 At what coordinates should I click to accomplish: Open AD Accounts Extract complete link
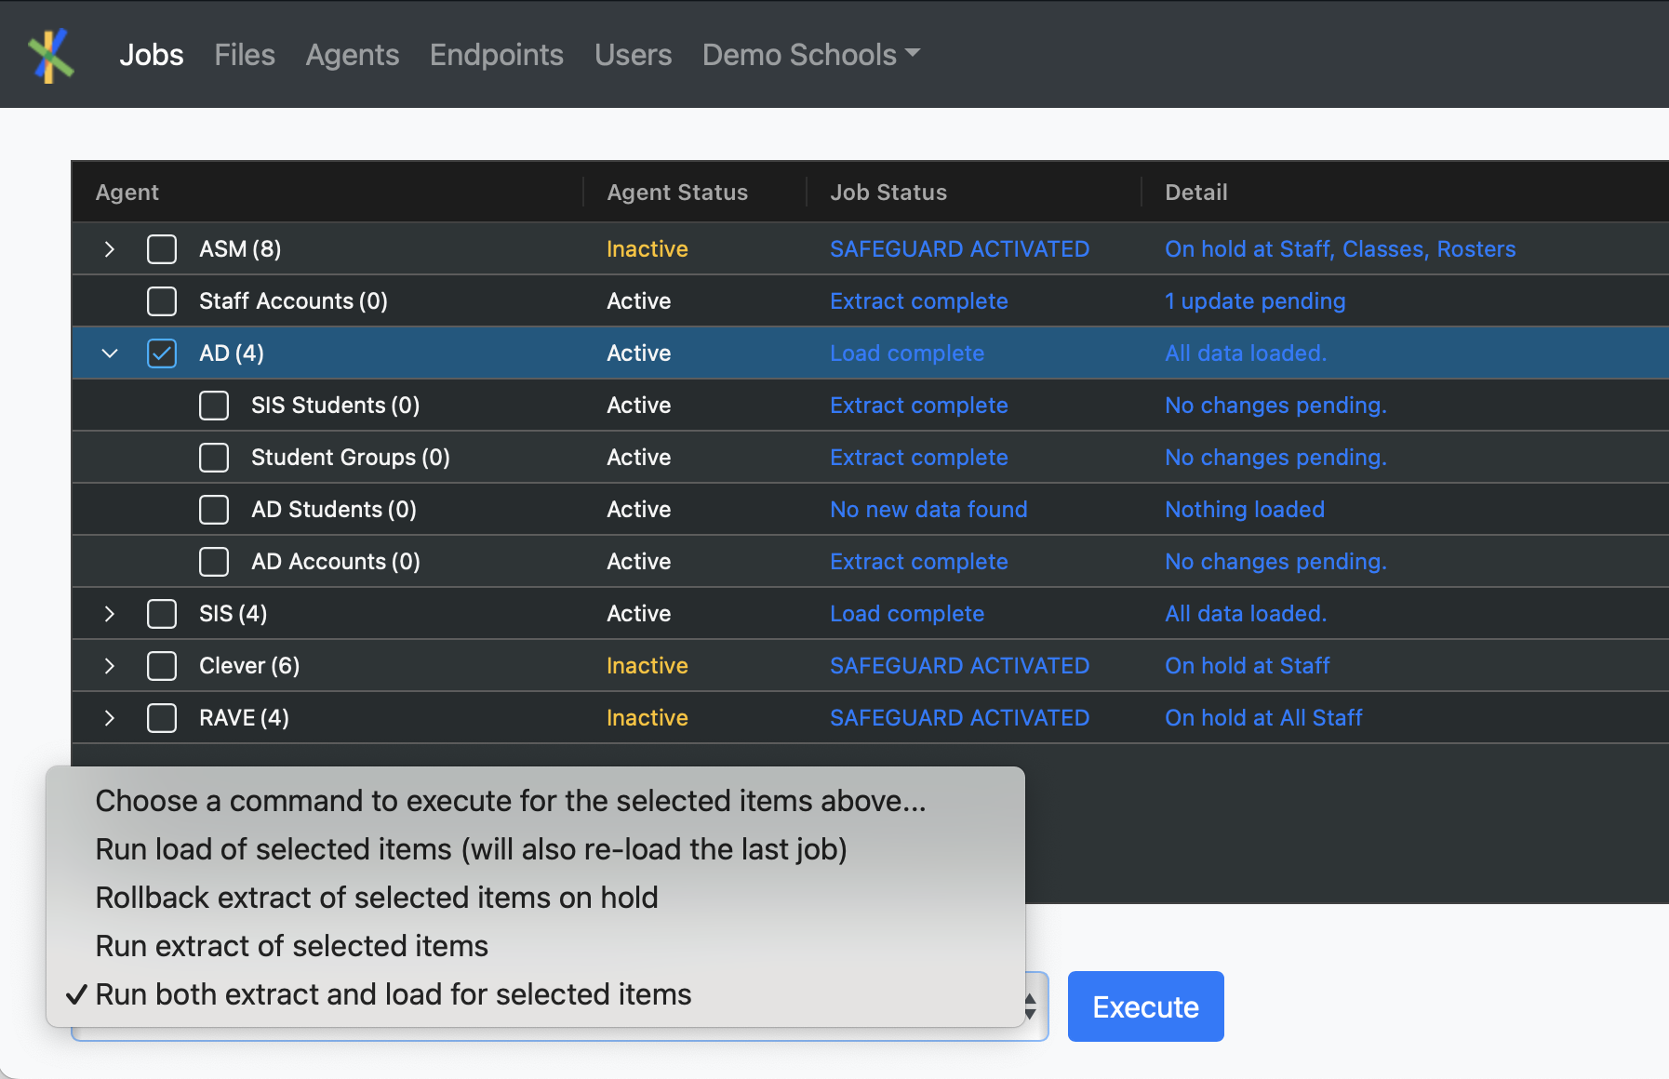tap(918, 562)
